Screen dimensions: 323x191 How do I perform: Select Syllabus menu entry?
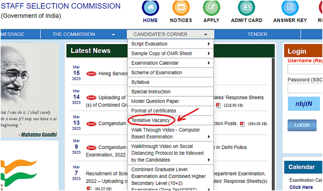171,82
